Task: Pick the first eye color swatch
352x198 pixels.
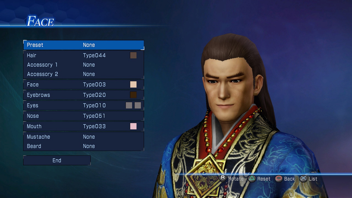Action: coord(129,105)
